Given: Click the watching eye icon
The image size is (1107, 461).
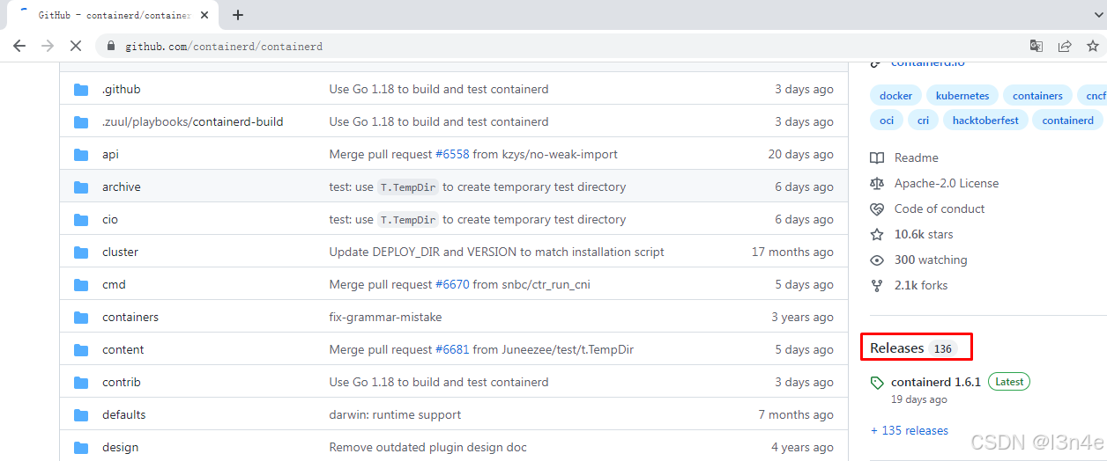Looking at the screenshot, I should (877, 260).
